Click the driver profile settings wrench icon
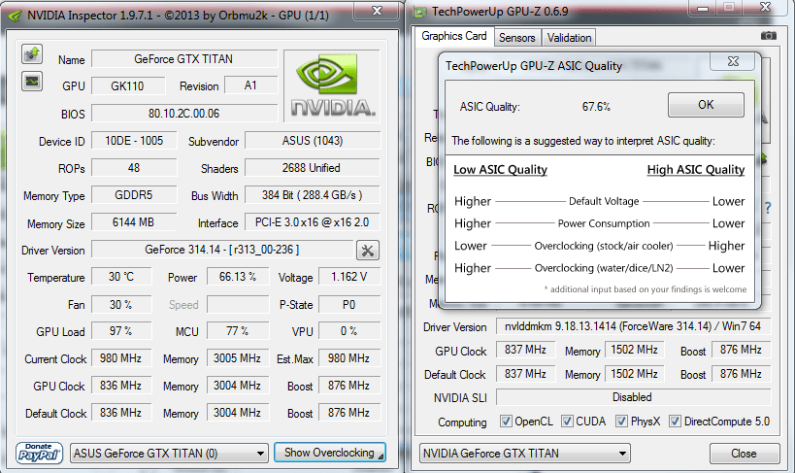795x473 pixels. 368,251
